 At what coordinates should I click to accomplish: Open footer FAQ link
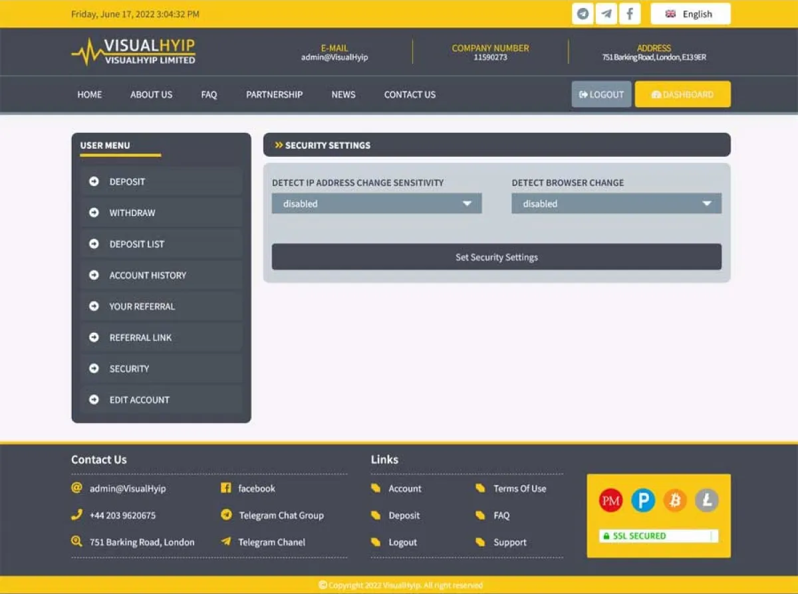[x=501, y=515]
